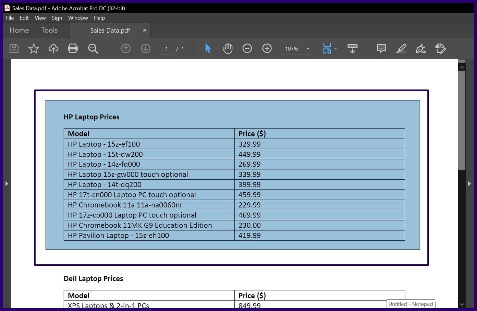Expand the right tools pane
Screen dimensions: 477x311
469,184
